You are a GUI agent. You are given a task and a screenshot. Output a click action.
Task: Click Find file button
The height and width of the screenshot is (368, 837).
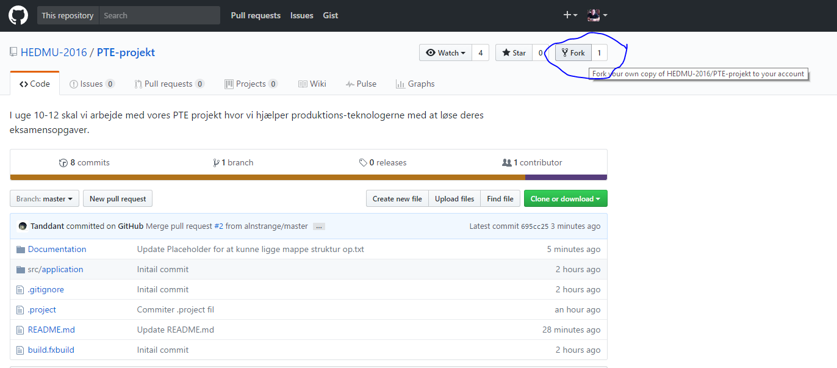pos(500,198)
